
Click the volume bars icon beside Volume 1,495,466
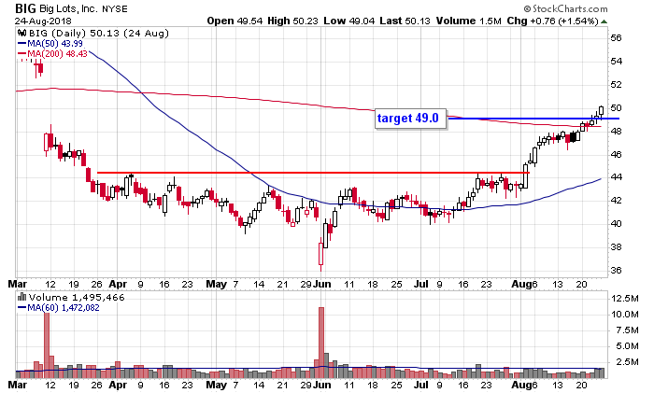click(x=22, y=297)
